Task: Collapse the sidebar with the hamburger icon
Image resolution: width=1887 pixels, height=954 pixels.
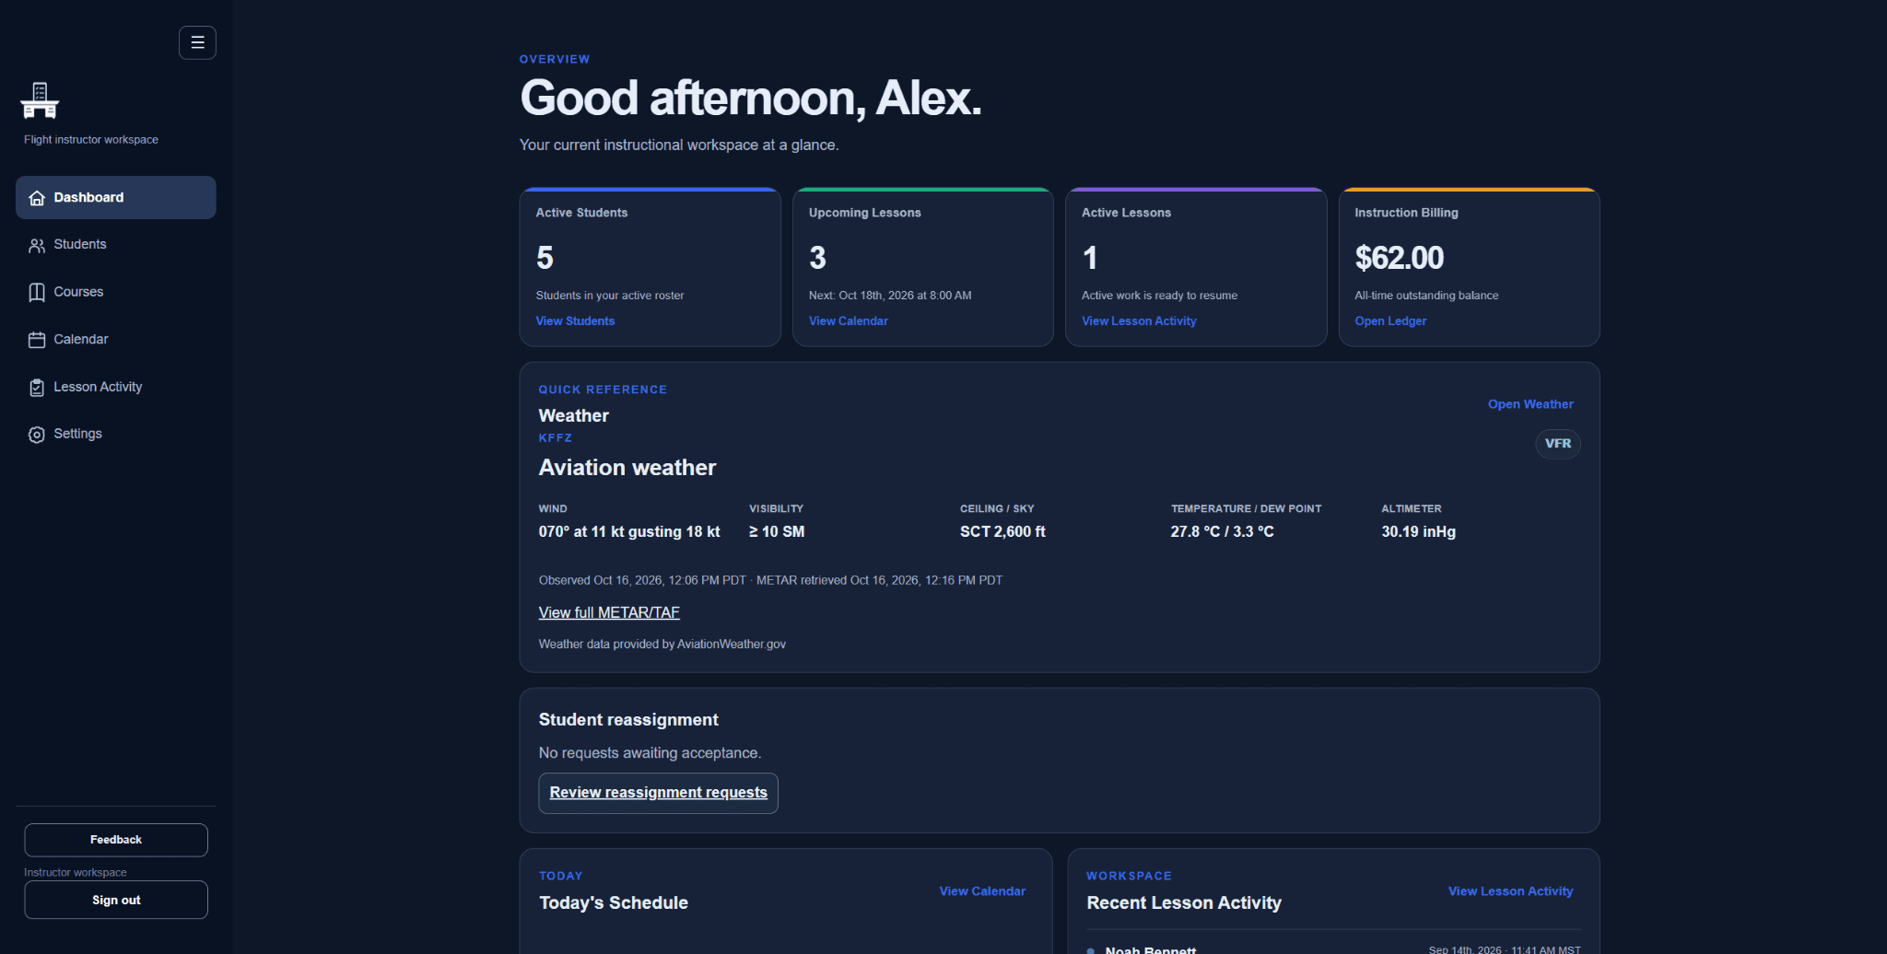Action: tap(197, 42)
